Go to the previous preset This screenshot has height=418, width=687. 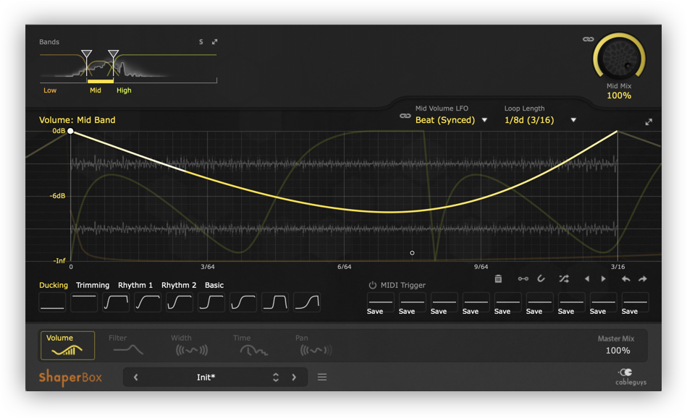pyautogui.click(x=136, y=378)
